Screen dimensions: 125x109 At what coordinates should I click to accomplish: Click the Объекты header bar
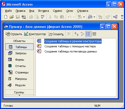[x=20, y=41]
